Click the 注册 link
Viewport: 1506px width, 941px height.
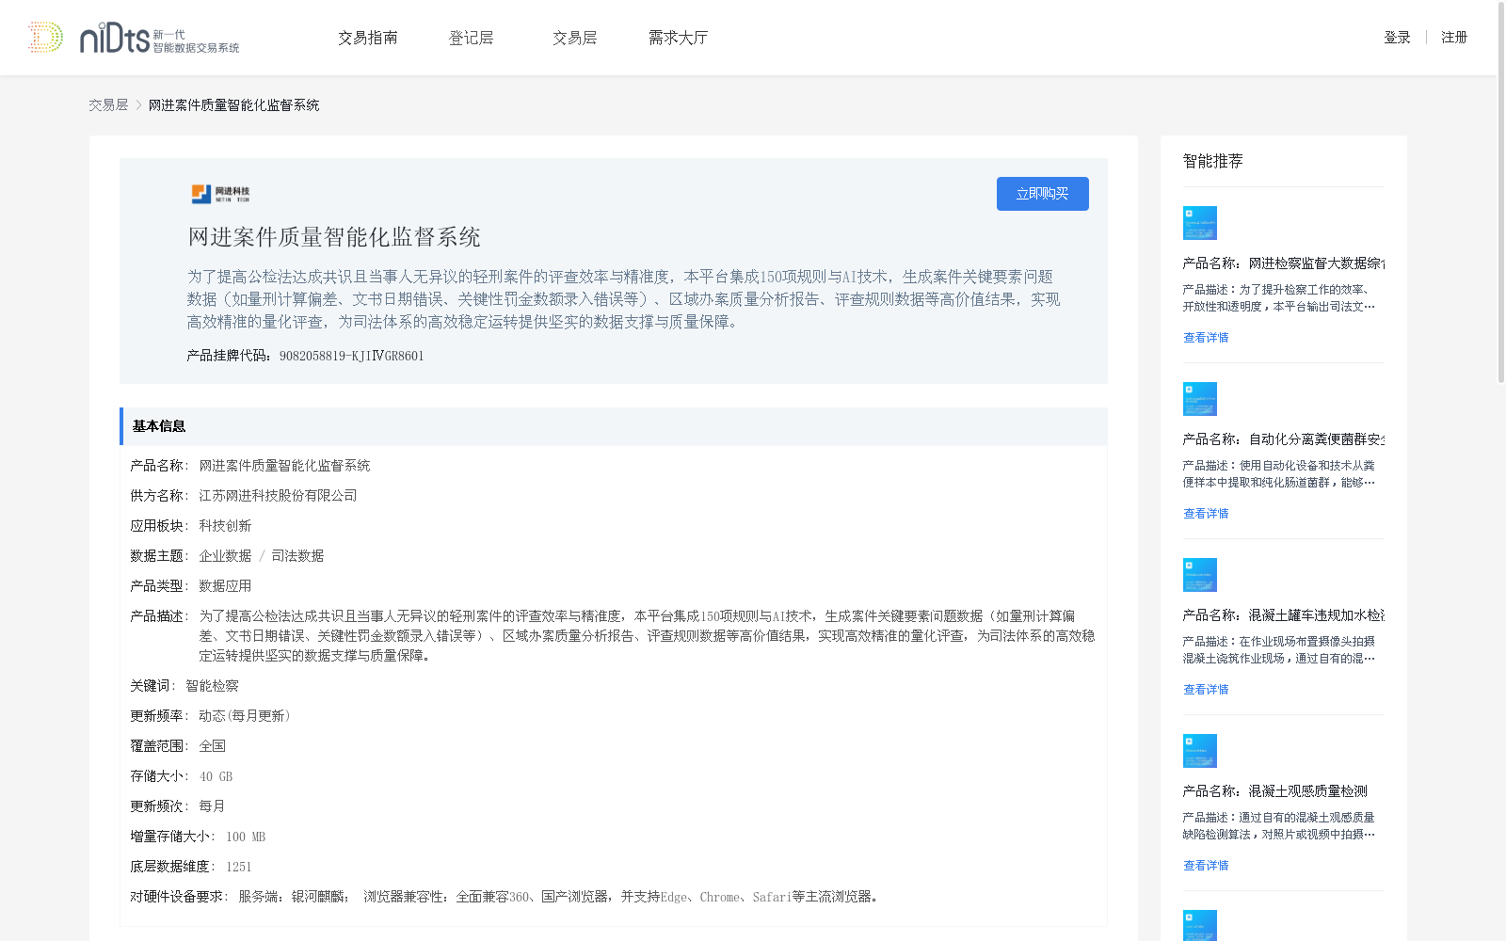[1454, 38]
